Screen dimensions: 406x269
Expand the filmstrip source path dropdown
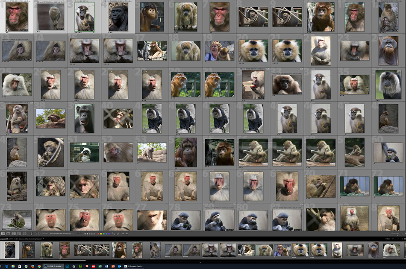[x=44, y=239]
